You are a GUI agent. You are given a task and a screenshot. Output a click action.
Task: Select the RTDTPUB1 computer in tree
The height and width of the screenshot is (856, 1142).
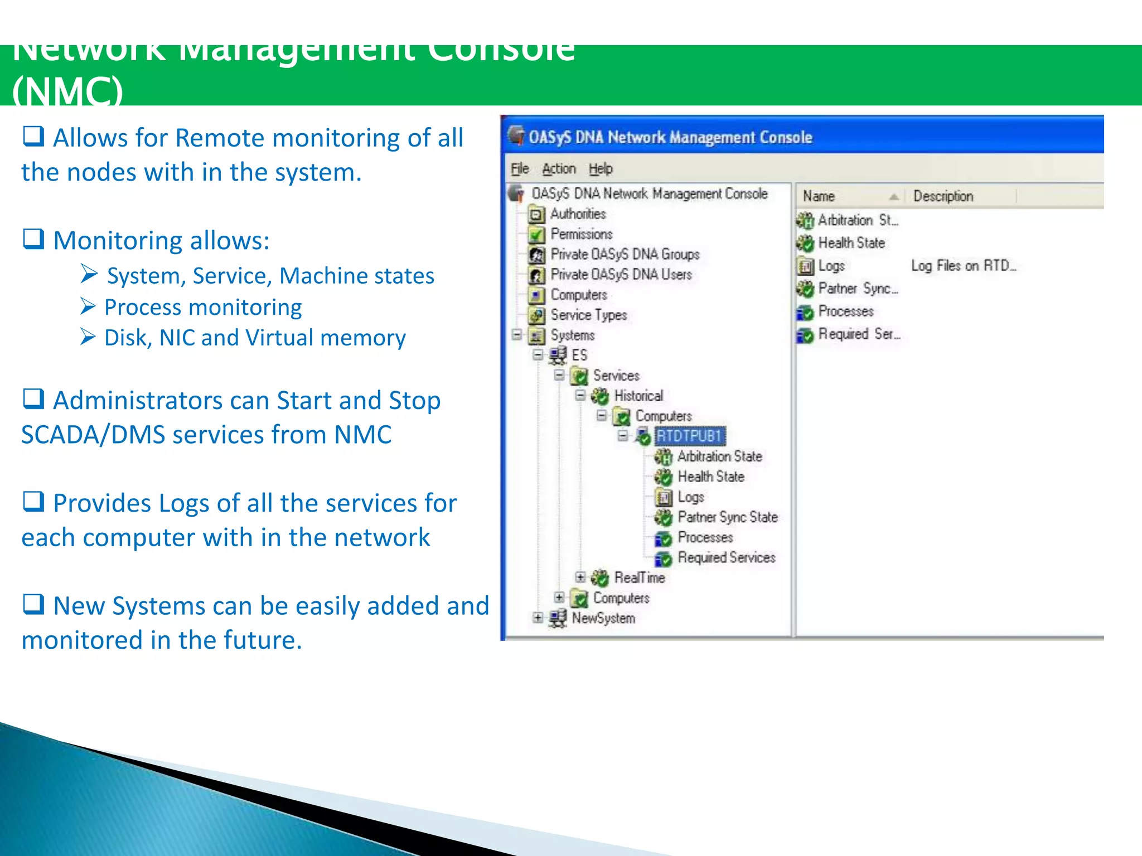pyautogui.click(x=689, y=436)
